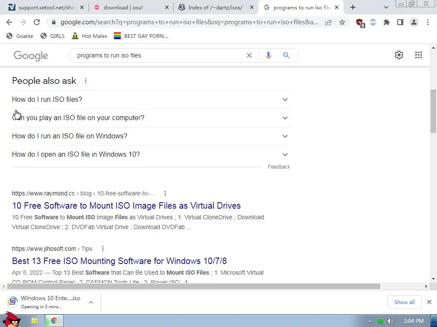Screen dimensions: 437x327
Task: Close the Index of /~dartz/isos/ tab
Action: (251, 8)
